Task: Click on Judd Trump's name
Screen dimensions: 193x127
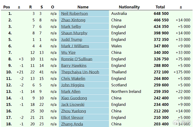Action: tap(72, 40)
